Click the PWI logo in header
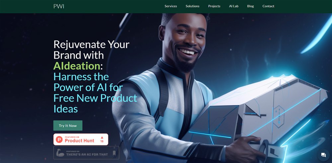The height and width of the screenshot is (163, 332). click(x=59, y=6)
